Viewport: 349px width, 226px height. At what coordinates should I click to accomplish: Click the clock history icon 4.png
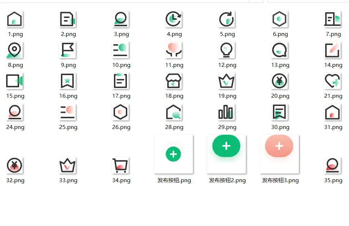(x=173, y=19)
